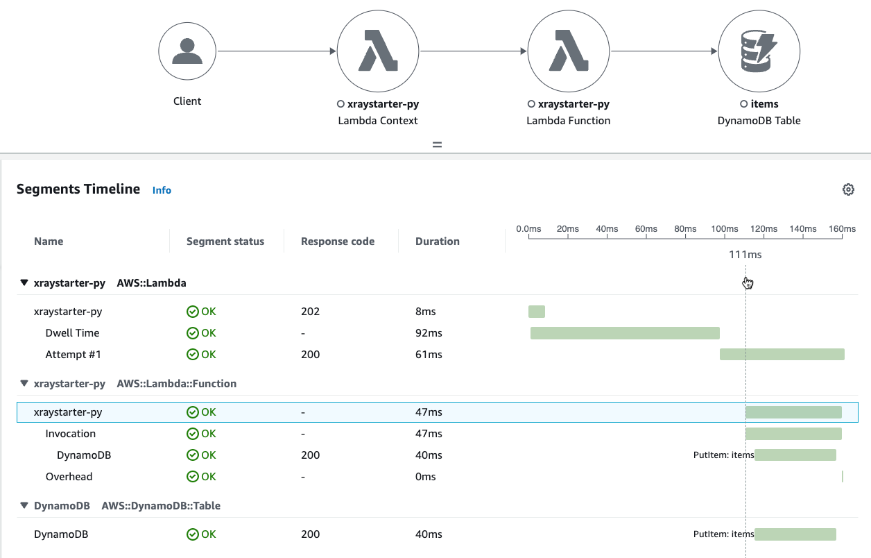
Task: Collapse the xraystarter-py AWS::Lambda::Function group
Action: click(24, 383)
